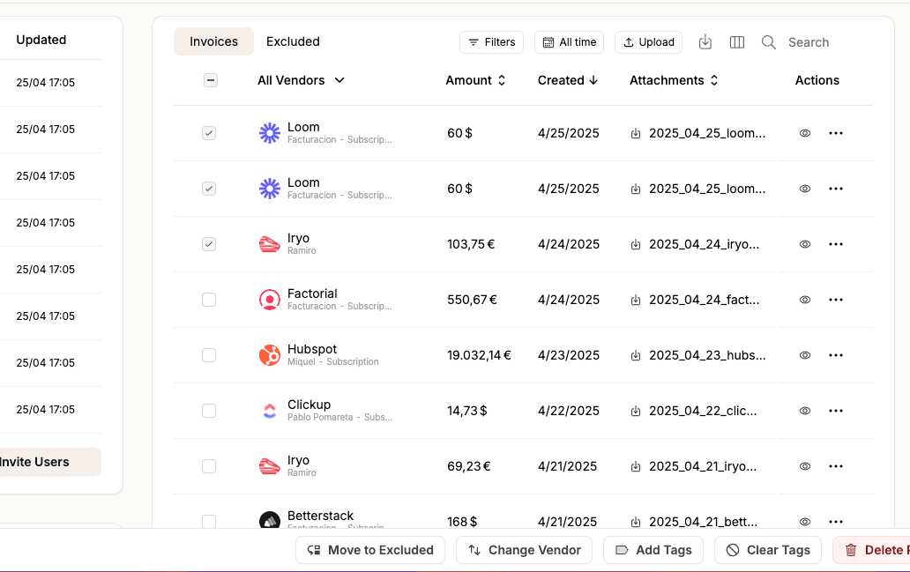Viewport: 910px width, 572px height.
Task: Click the Hubspot vendor logo
Action: click(269, 355)
